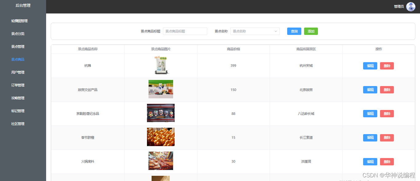Click the 奉节脐橙 oranges thumbnail

(x=161, y=137)
